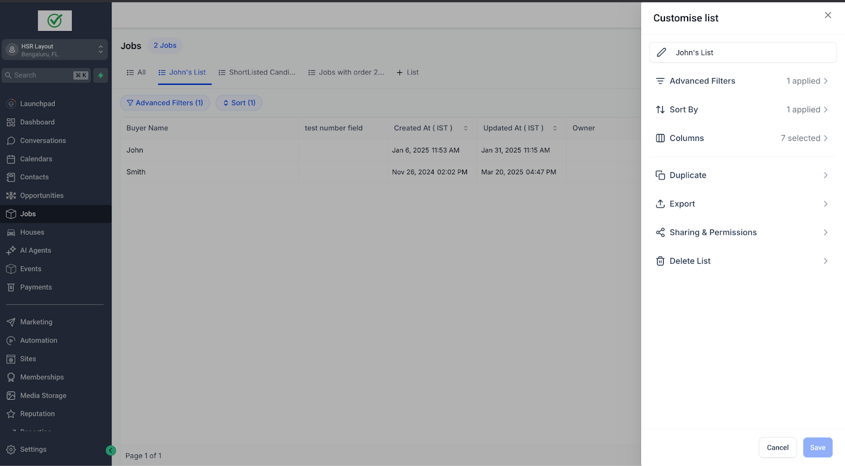
Task: Click the Dashboard grid icon
Action: 11,122
